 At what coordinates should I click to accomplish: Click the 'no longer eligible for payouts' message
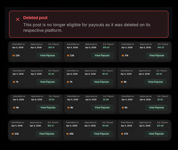click(x=87, y=27)
